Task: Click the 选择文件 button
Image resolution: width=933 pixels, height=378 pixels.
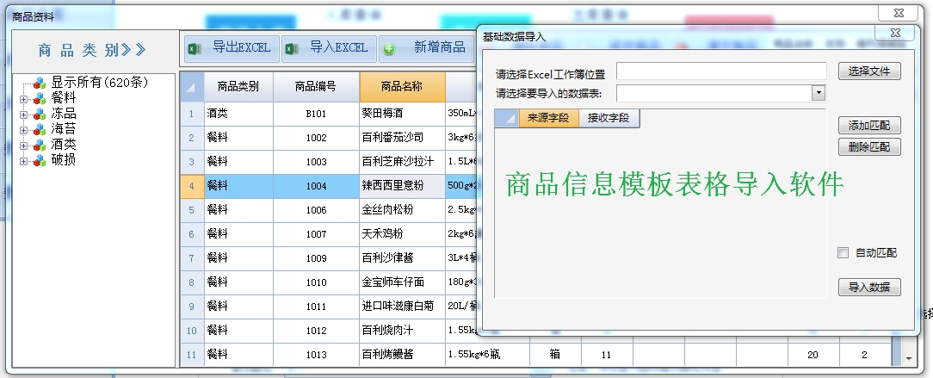Action: pyautogui.click(x=869, y=71)
